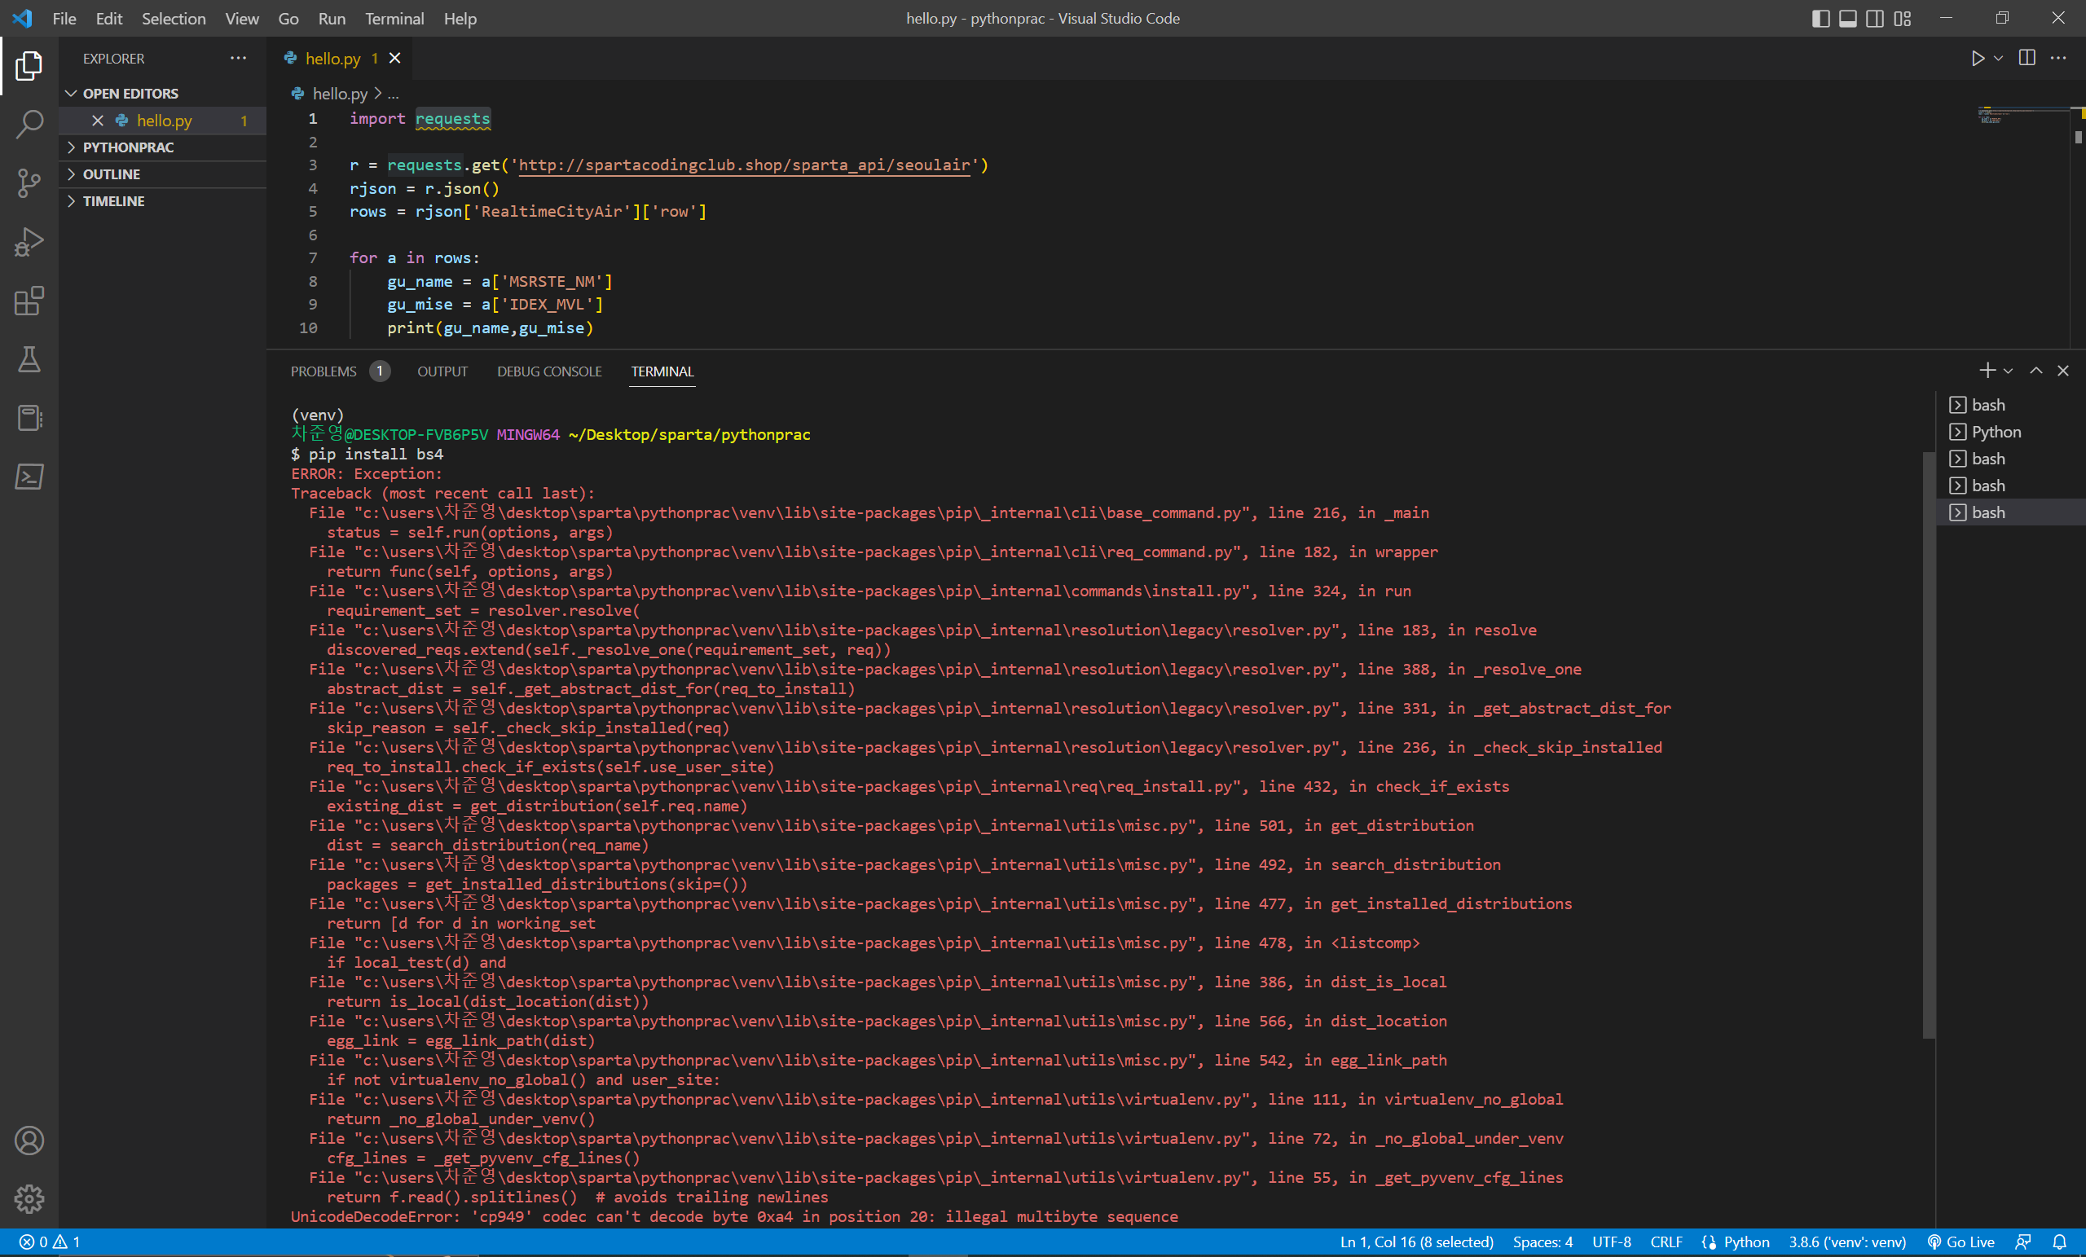Click the feedback icon in status bar
Image resolution: width=2086 pixels, height=1257 pixels.
(2023, 1242)
